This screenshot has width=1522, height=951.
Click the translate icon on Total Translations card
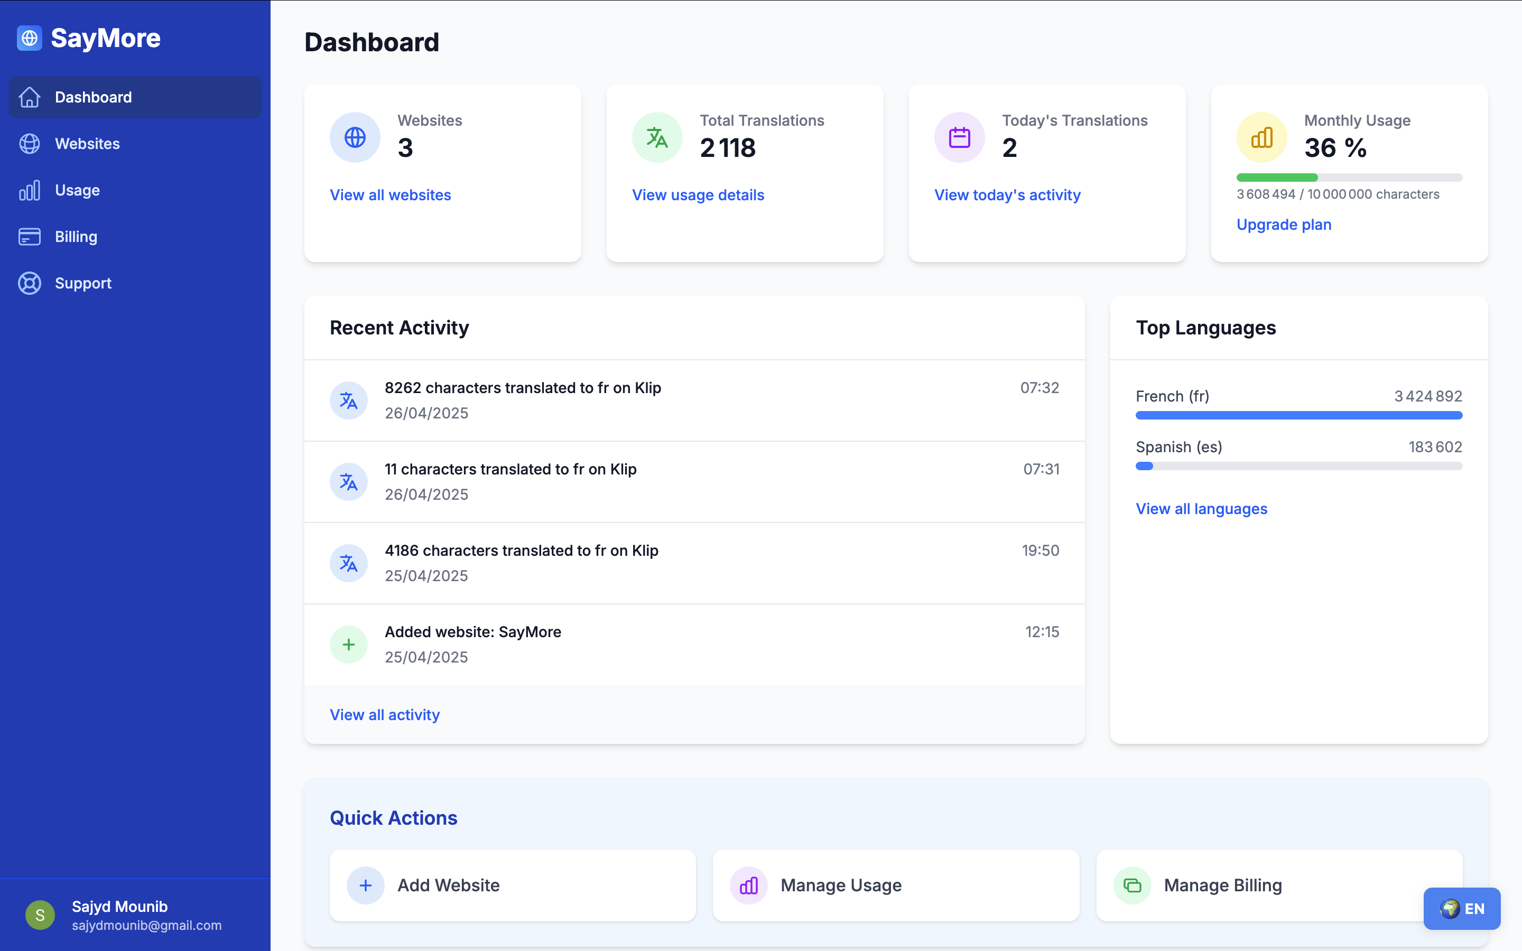point(657,137)
